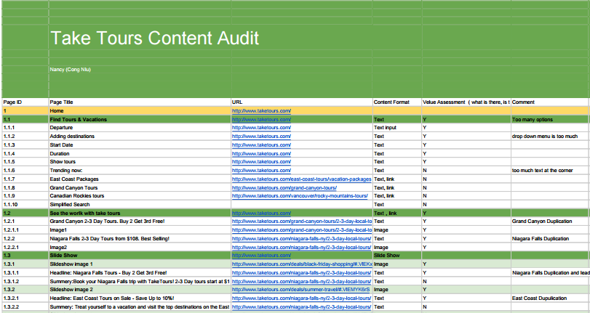The height and width of the screenshot is (313, 590).
Task: Select the 'Slide Show' page title cell
Action: [140, 256]
